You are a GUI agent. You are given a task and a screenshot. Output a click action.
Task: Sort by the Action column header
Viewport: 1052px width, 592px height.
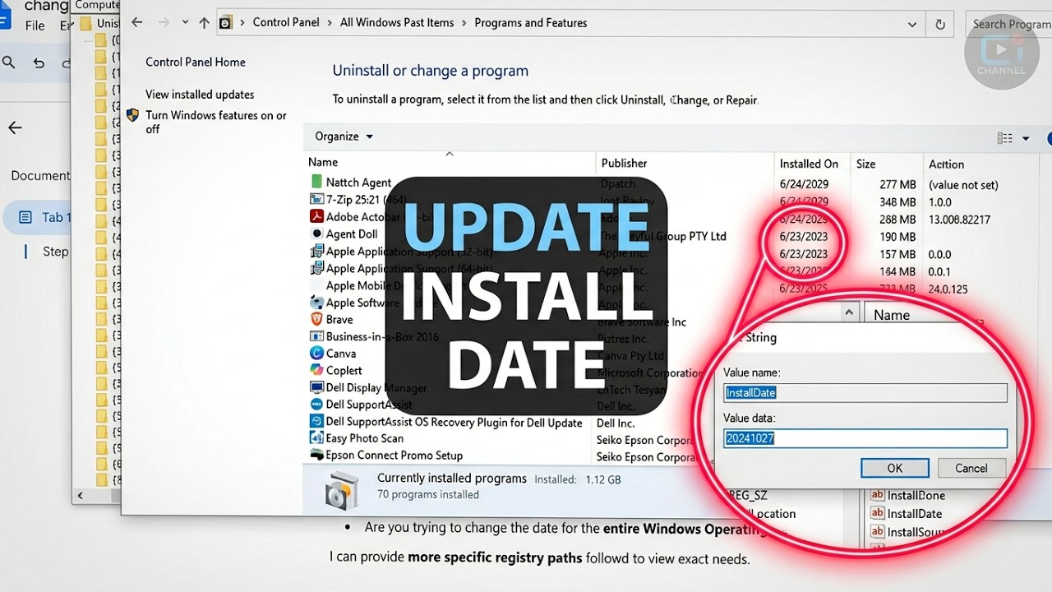click(946, 164)
